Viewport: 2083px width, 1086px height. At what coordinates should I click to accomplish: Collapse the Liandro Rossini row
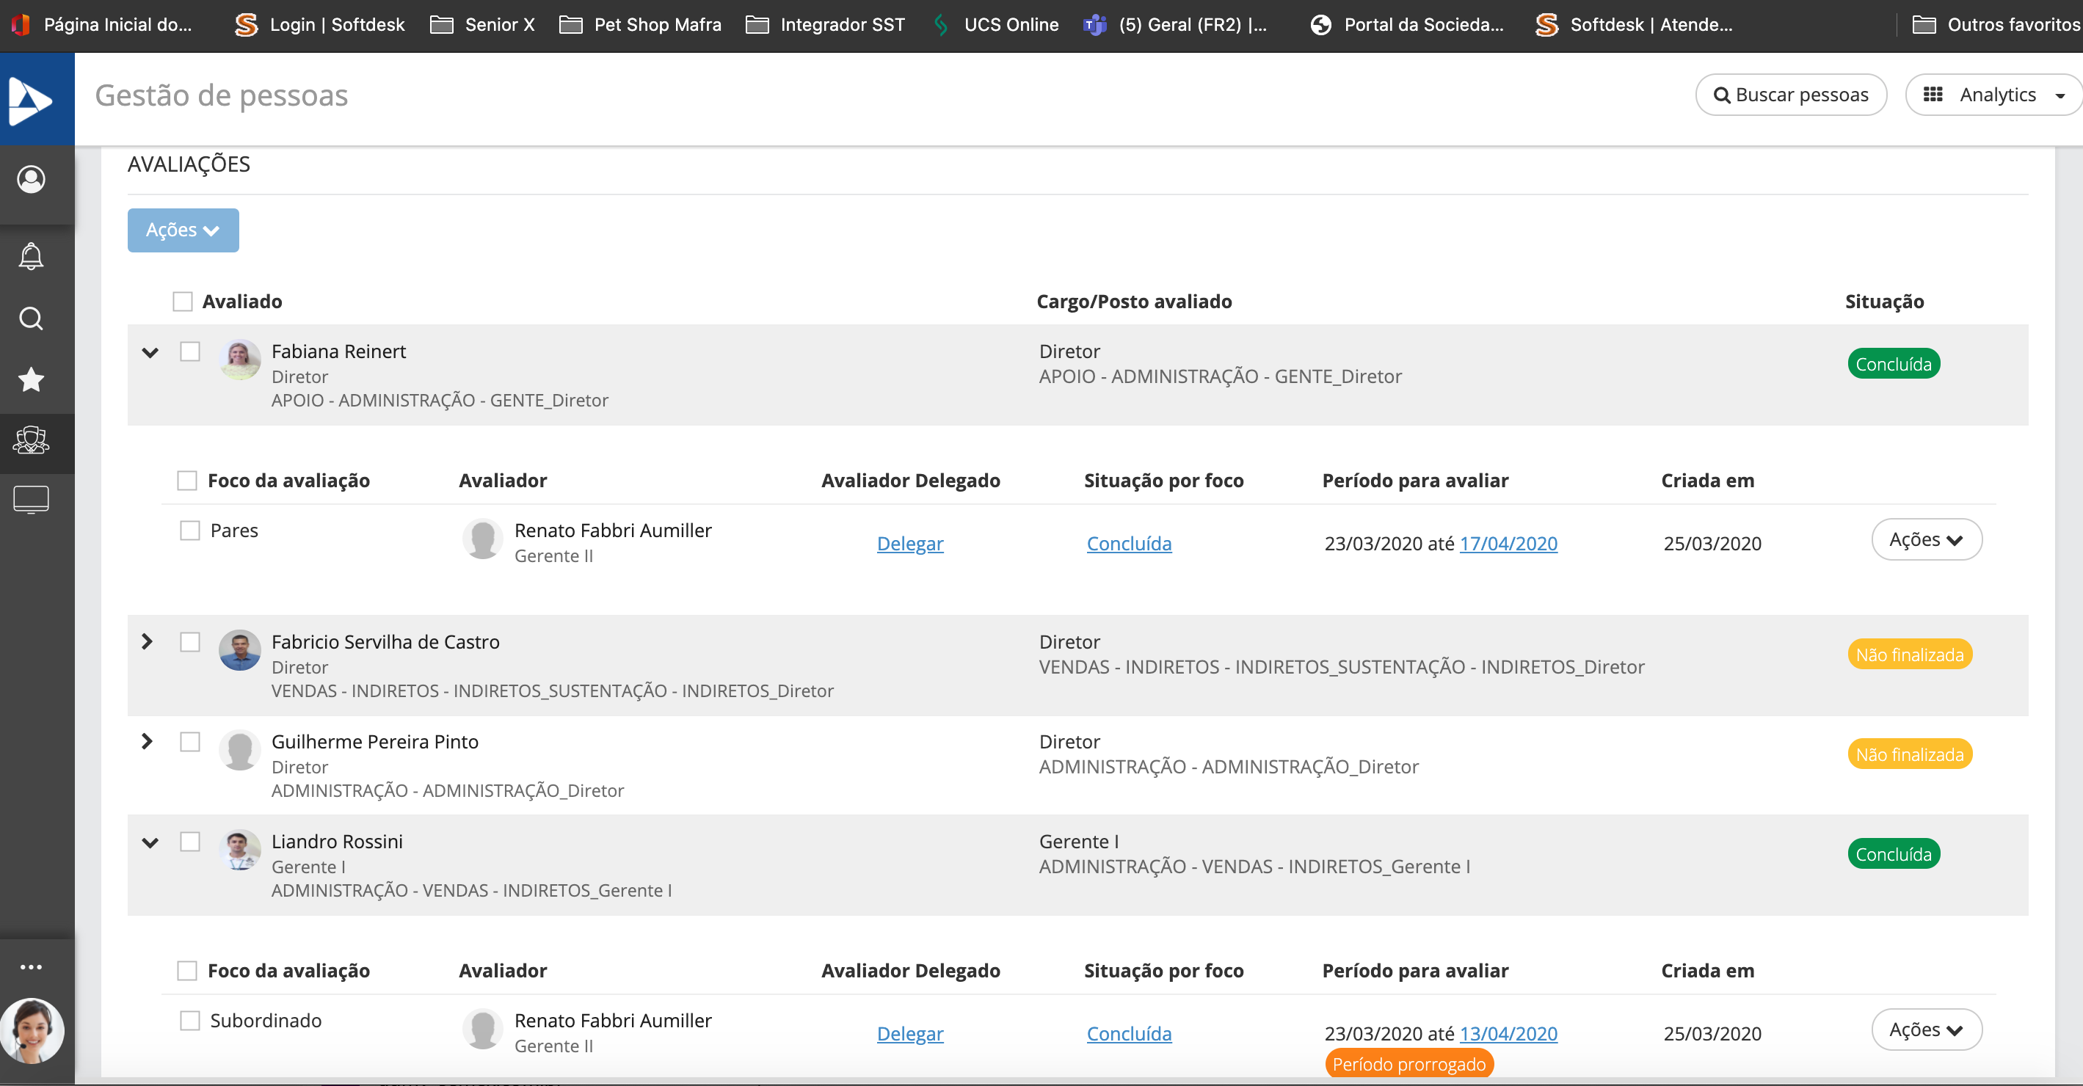(150, 842)
